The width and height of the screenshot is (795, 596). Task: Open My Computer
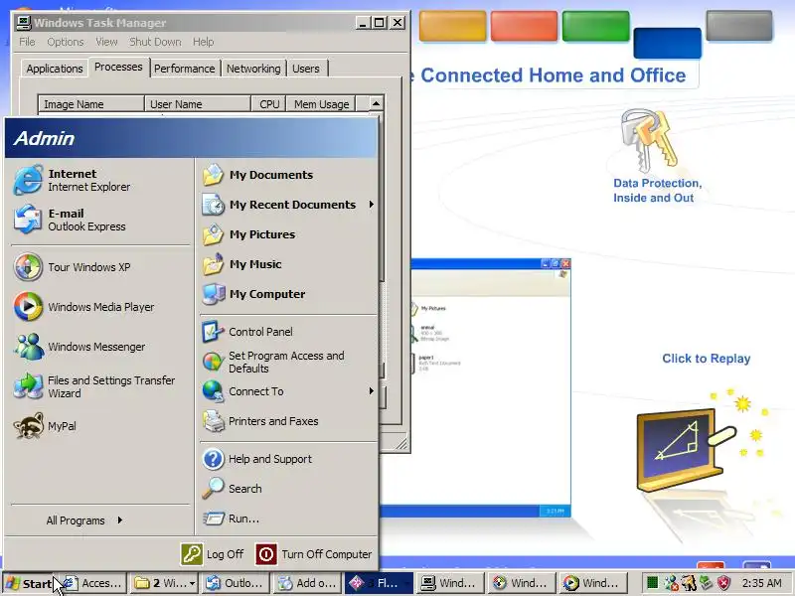point(288,294)
